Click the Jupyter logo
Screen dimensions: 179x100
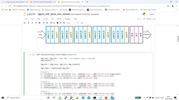(30, 14)
